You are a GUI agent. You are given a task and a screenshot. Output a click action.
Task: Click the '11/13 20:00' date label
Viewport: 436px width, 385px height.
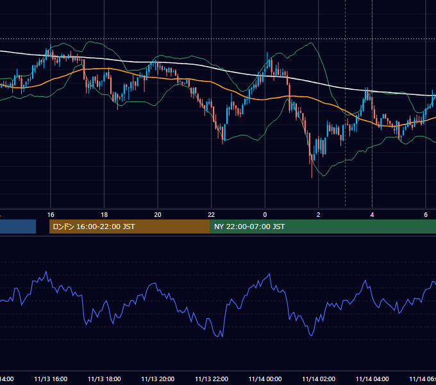pyautogui.click(x=158, y=379)
